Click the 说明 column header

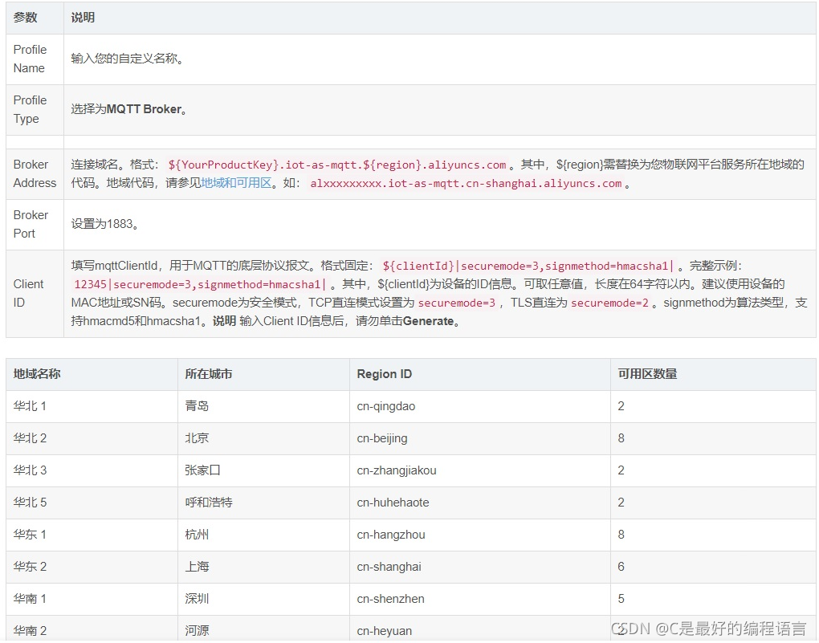pos(82,18)
